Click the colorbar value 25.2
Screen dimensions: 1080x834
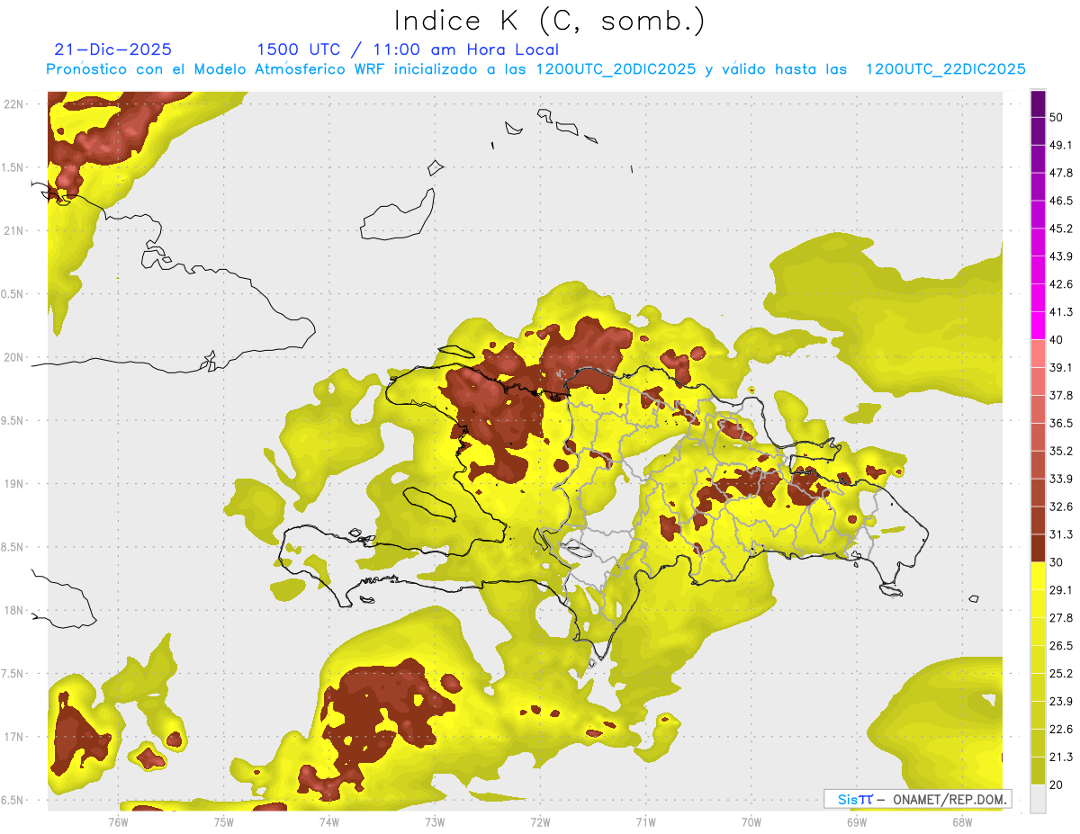tap(1061, 673)
